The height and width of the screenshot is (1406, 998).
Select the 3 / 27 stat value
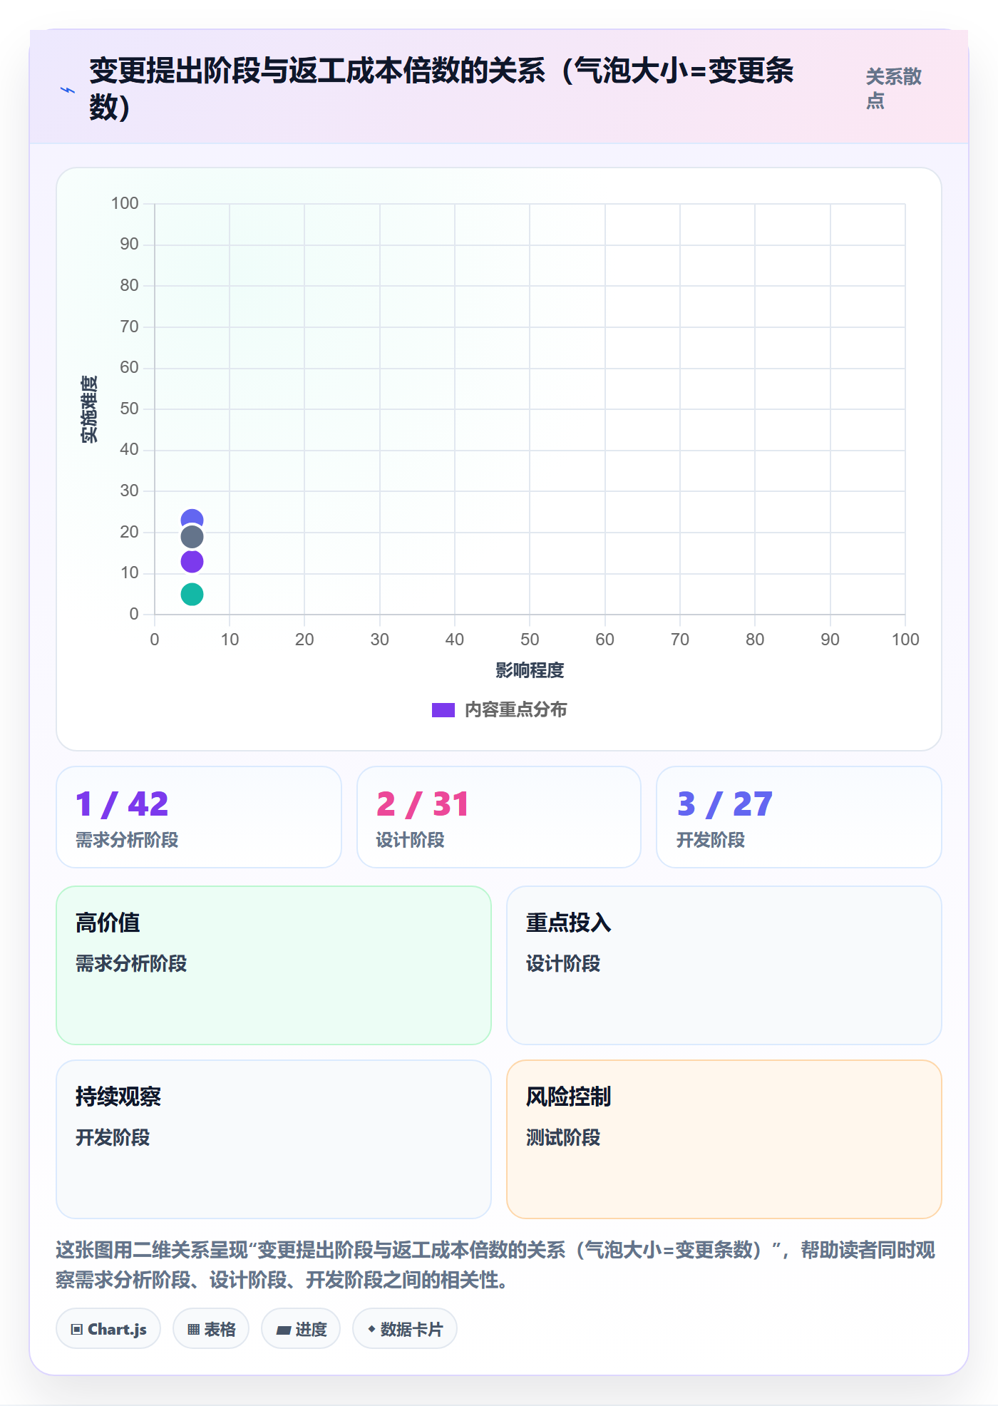click(x=725, y=804)
